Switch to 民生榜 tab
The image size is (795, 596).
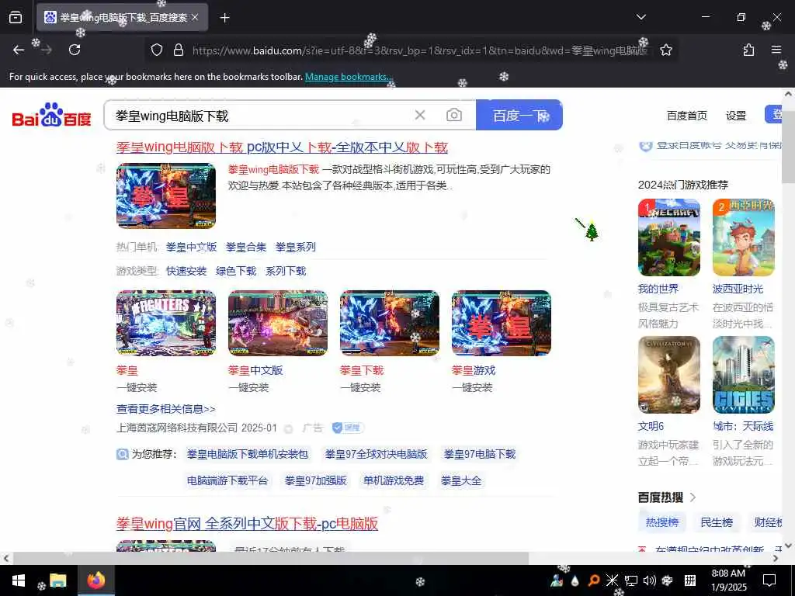[x=717, y=522]
